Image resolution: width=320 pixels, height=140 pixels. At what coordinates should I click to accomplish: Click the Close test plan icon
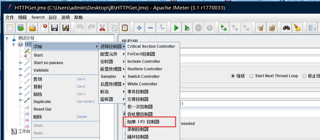[43, 27]
